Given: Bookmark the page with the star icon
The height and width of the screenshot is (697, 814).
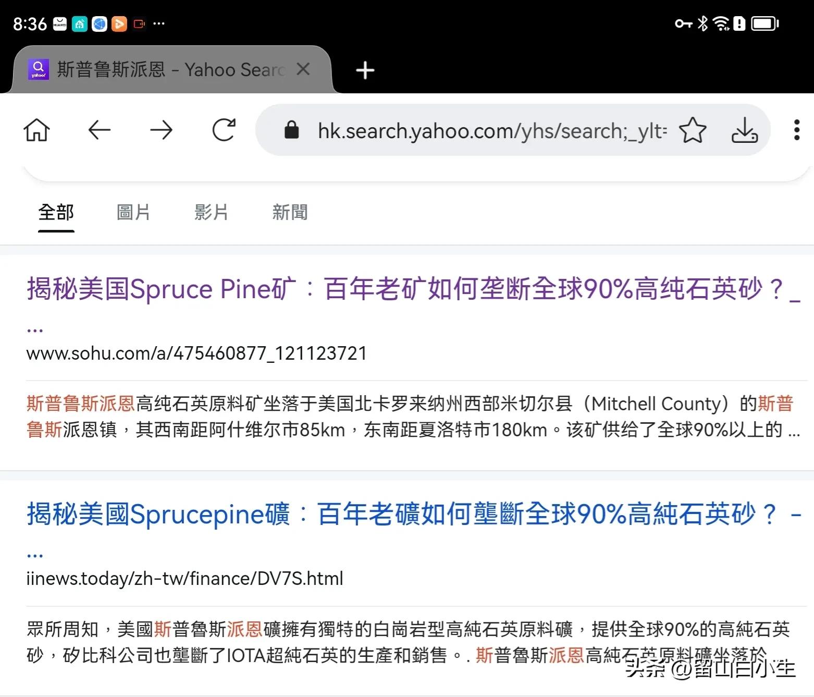Looking at the screenshot, I should [x=693, y=130].
